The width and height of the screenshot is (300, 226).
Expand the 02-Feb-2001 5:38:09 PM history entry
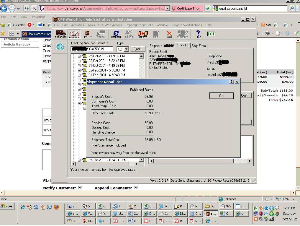coord(79,70)
